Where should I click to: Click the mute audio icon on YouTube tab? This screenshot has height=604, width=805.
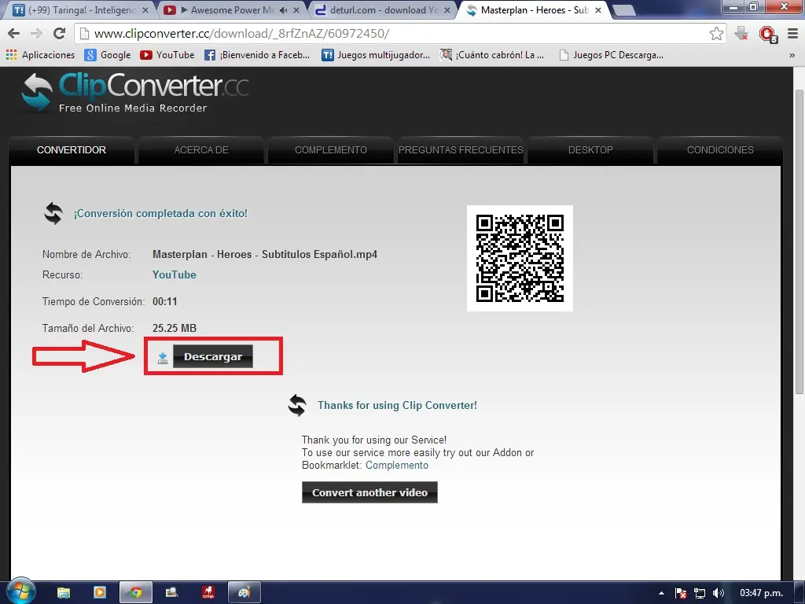click(x=283, y=10)
